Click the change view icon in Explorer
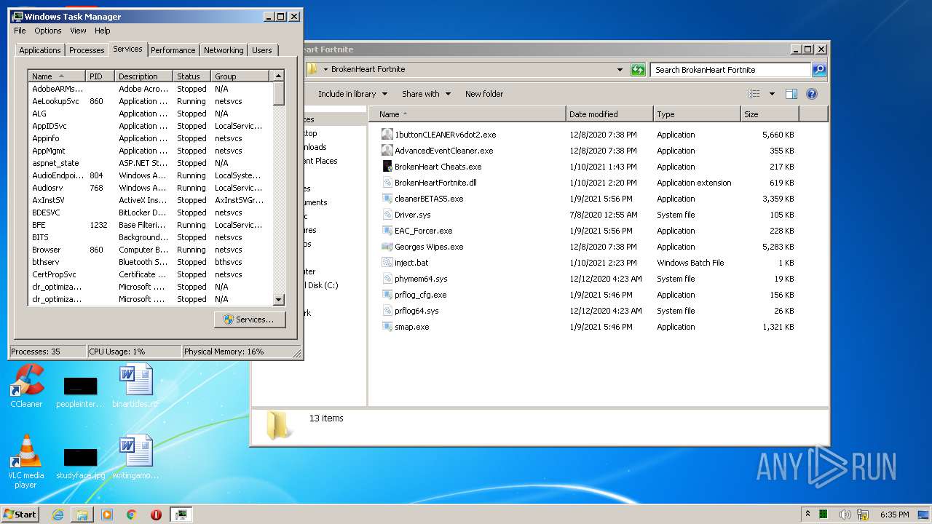The width and height of the screenshot is (932, 524). [754, 94]
